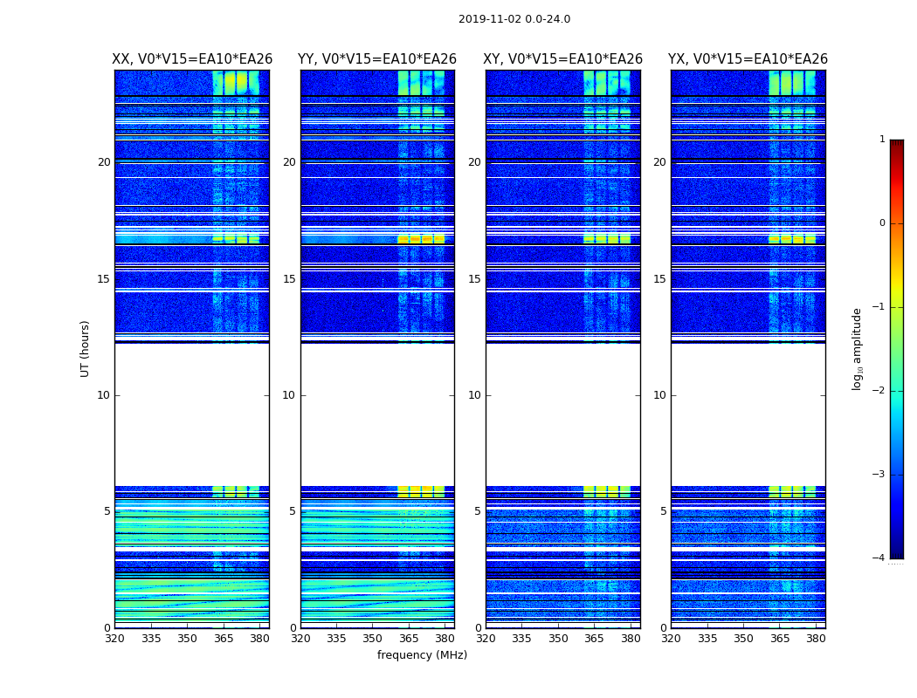Click the frequency (MHz) x-axis label
The height and width of the screenshot is (698, 917).
click(422, 655)
